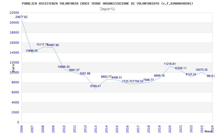The width and height of the screenshot is (215, 134).
Task: Select the 20677.62 data label for 2006
Action: point(21,17)
